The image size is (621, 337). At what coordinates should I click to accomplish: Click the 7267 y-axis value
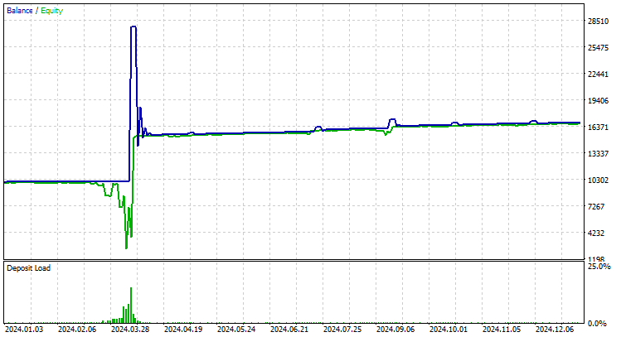596,206
